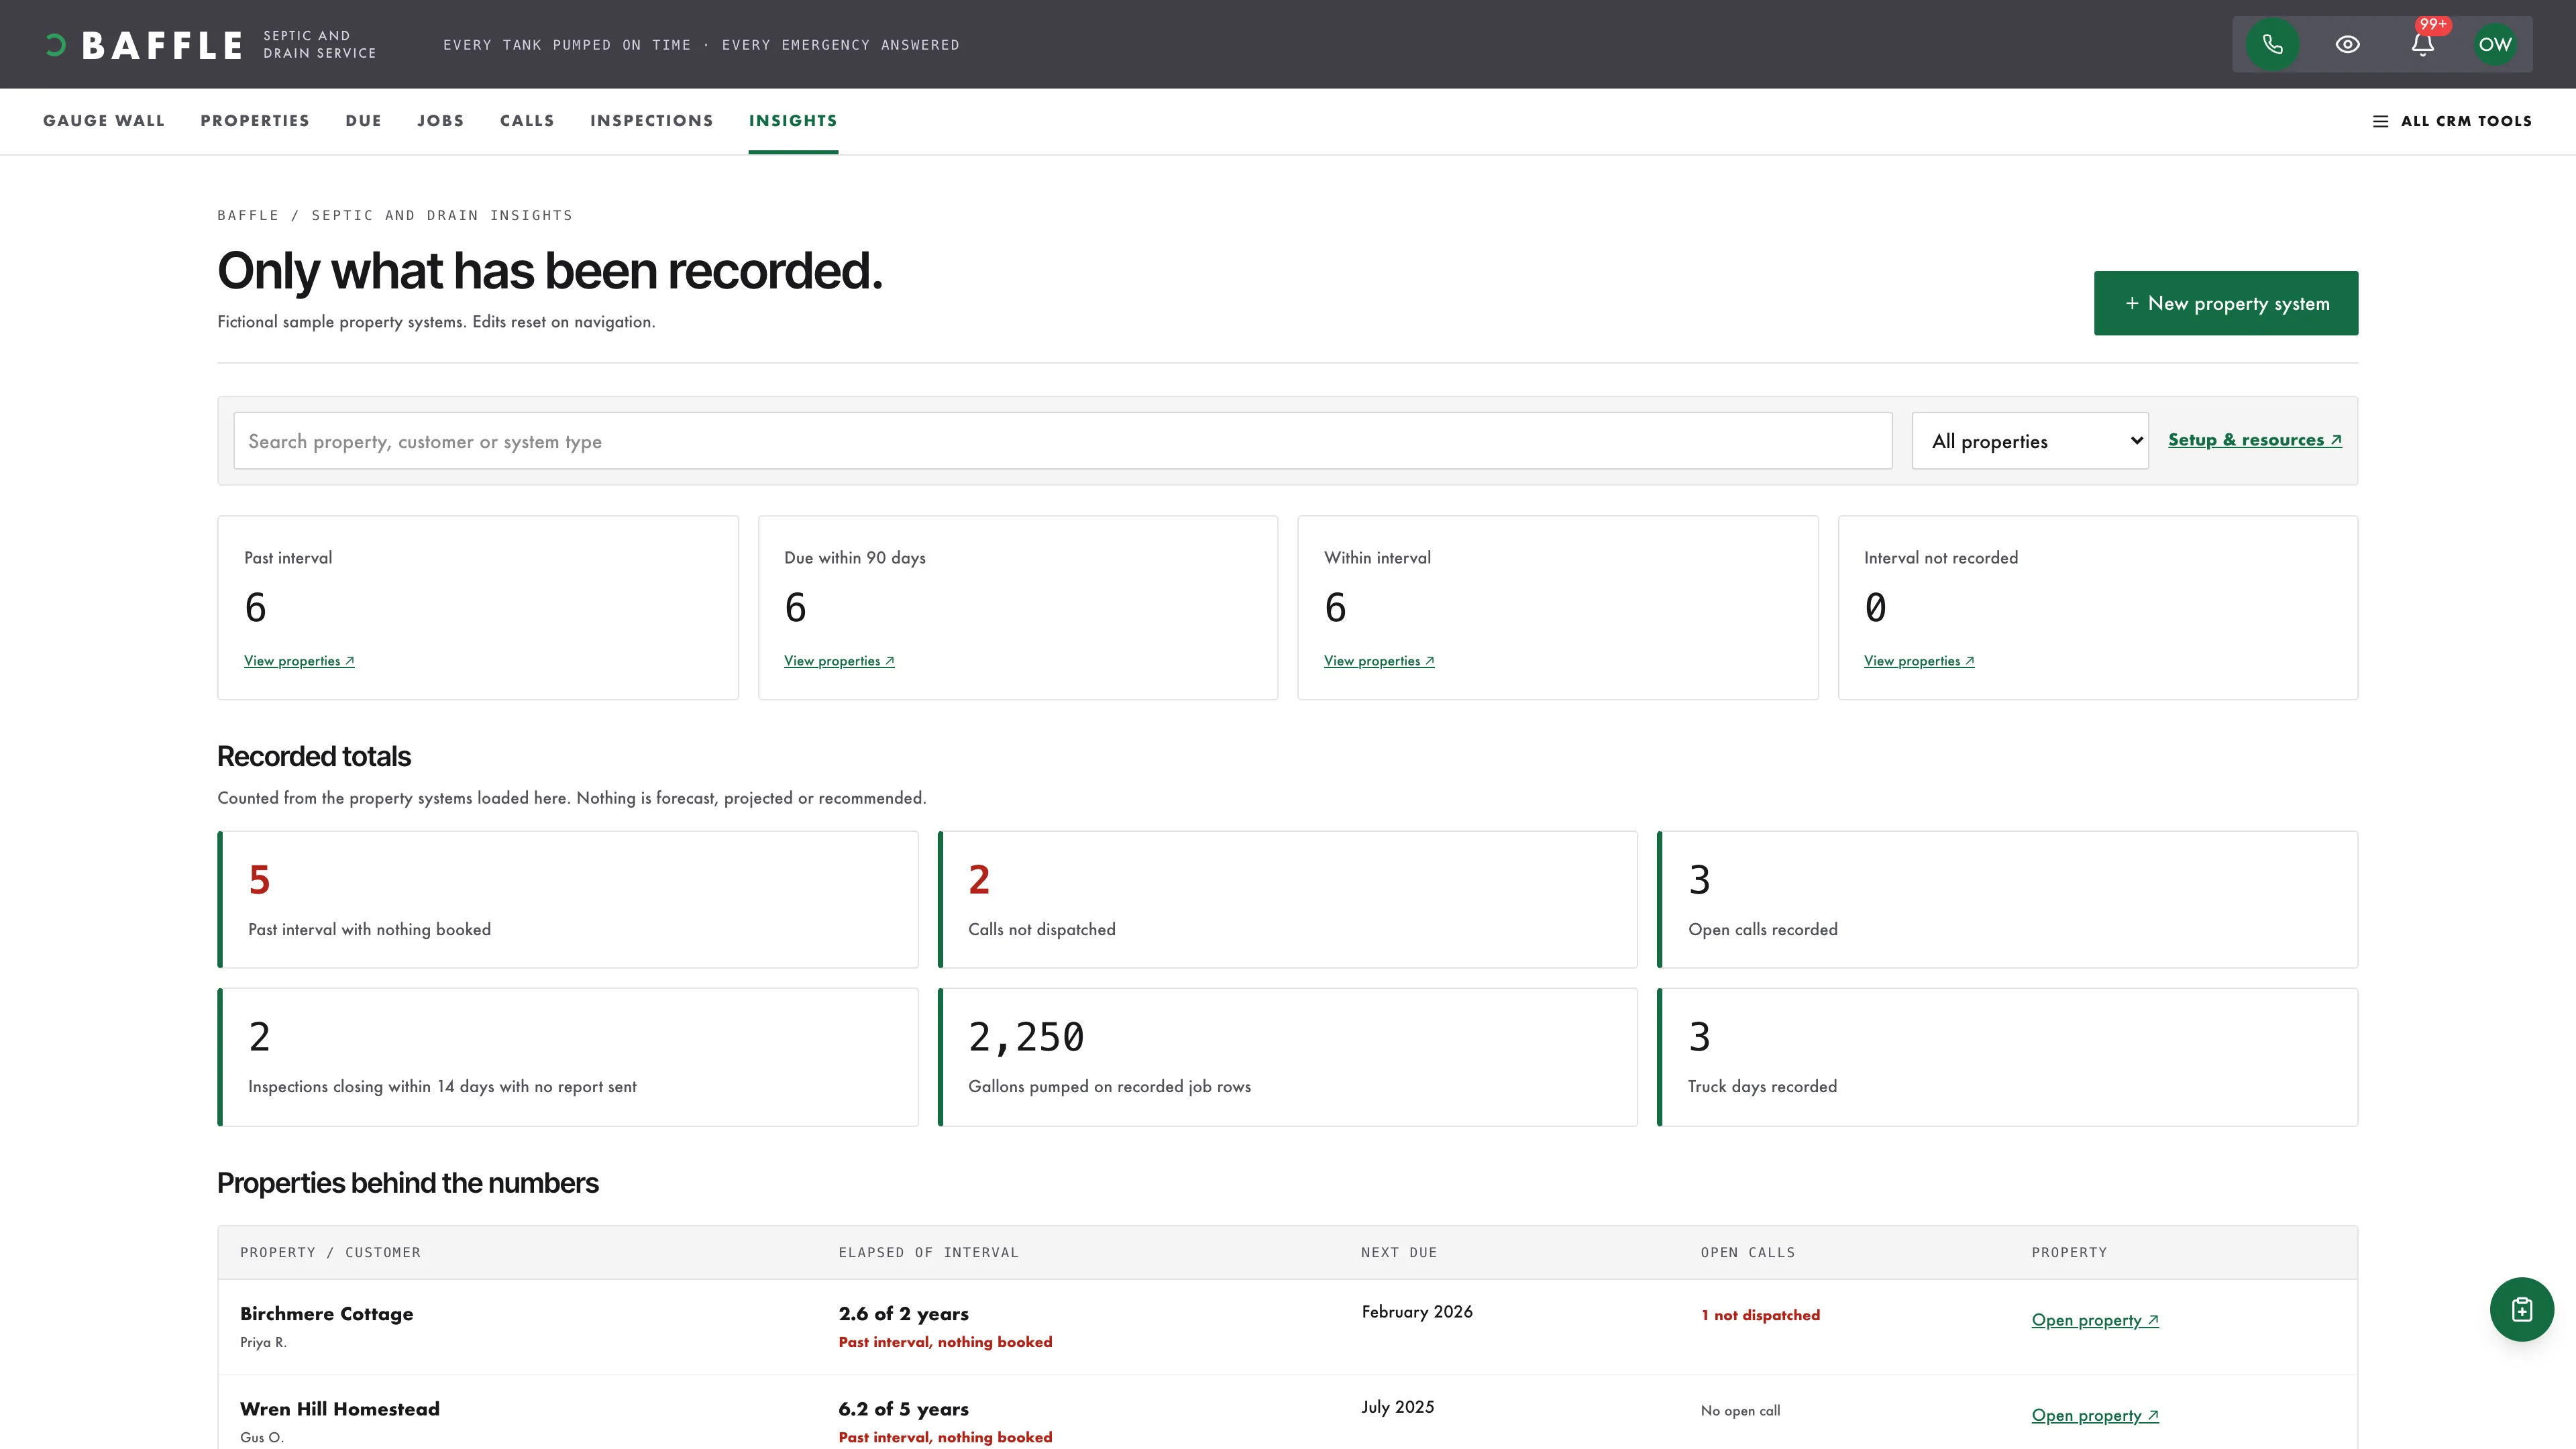Click the New property system button
Viewport: 2576px width, 1449px height.
pyautogui.click(x=2226, y=303)
